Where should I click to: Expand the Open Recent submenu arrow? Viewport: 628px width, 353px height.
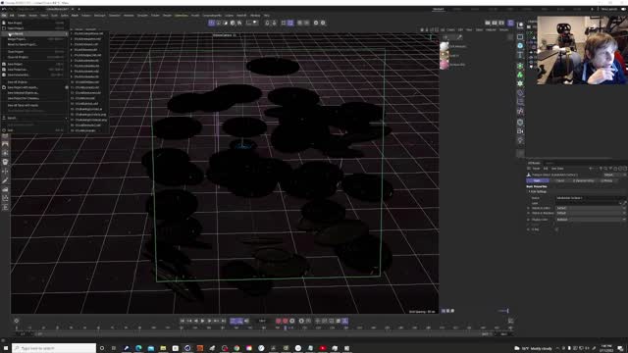click(x=66, y=34)
